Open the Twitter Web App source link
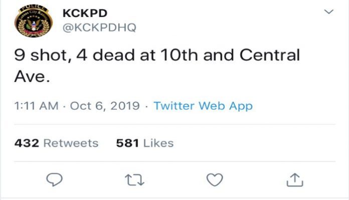 coord(203,106)
